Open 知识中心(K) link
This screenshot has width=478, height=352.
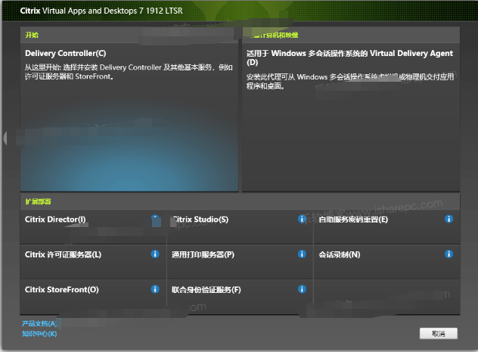pyautogui.click(x=39, y=334)
